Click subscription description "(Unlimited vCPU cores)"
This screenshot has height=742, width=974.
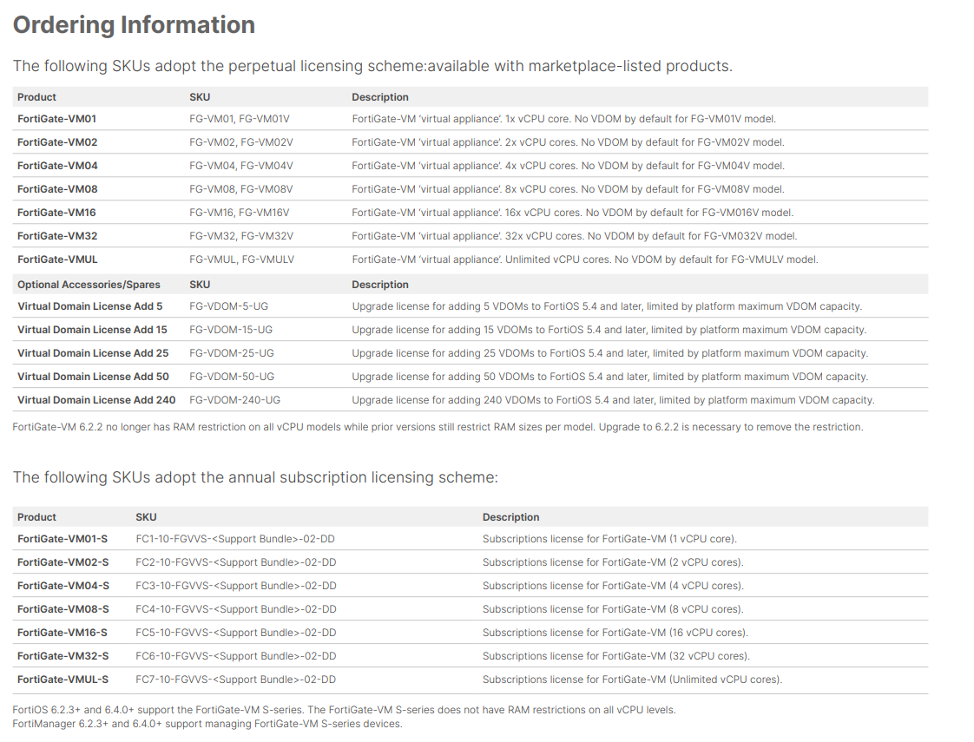632,680
